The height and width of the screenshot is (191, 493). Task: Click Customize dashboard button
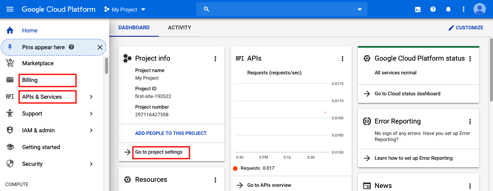click(x=466, y=28)
